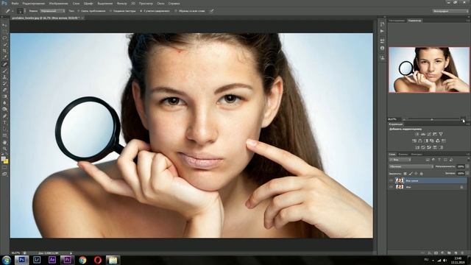The height and width of the screenshot is (265, 471).
Task: Open the collapsed Actions panel icon
Action: tap(382, 31)
